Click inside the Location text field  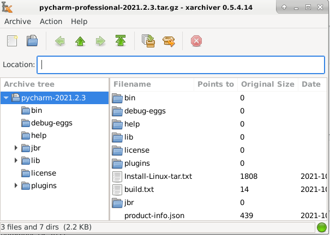point(181,65)
